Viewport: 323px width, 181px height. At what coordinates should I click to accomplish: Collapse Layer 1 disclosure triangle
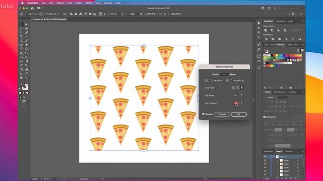point(274,156)
